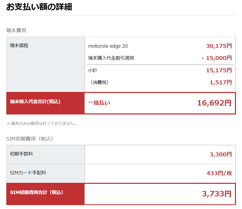Click the 初期手数料 row header

coord(21,154)
